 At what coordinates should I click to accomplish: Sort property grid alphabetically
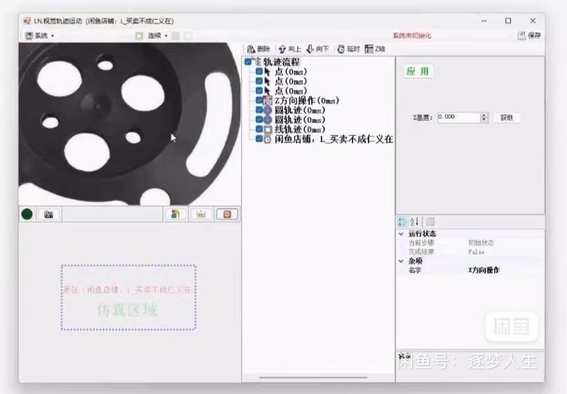[x=414, y=222]
